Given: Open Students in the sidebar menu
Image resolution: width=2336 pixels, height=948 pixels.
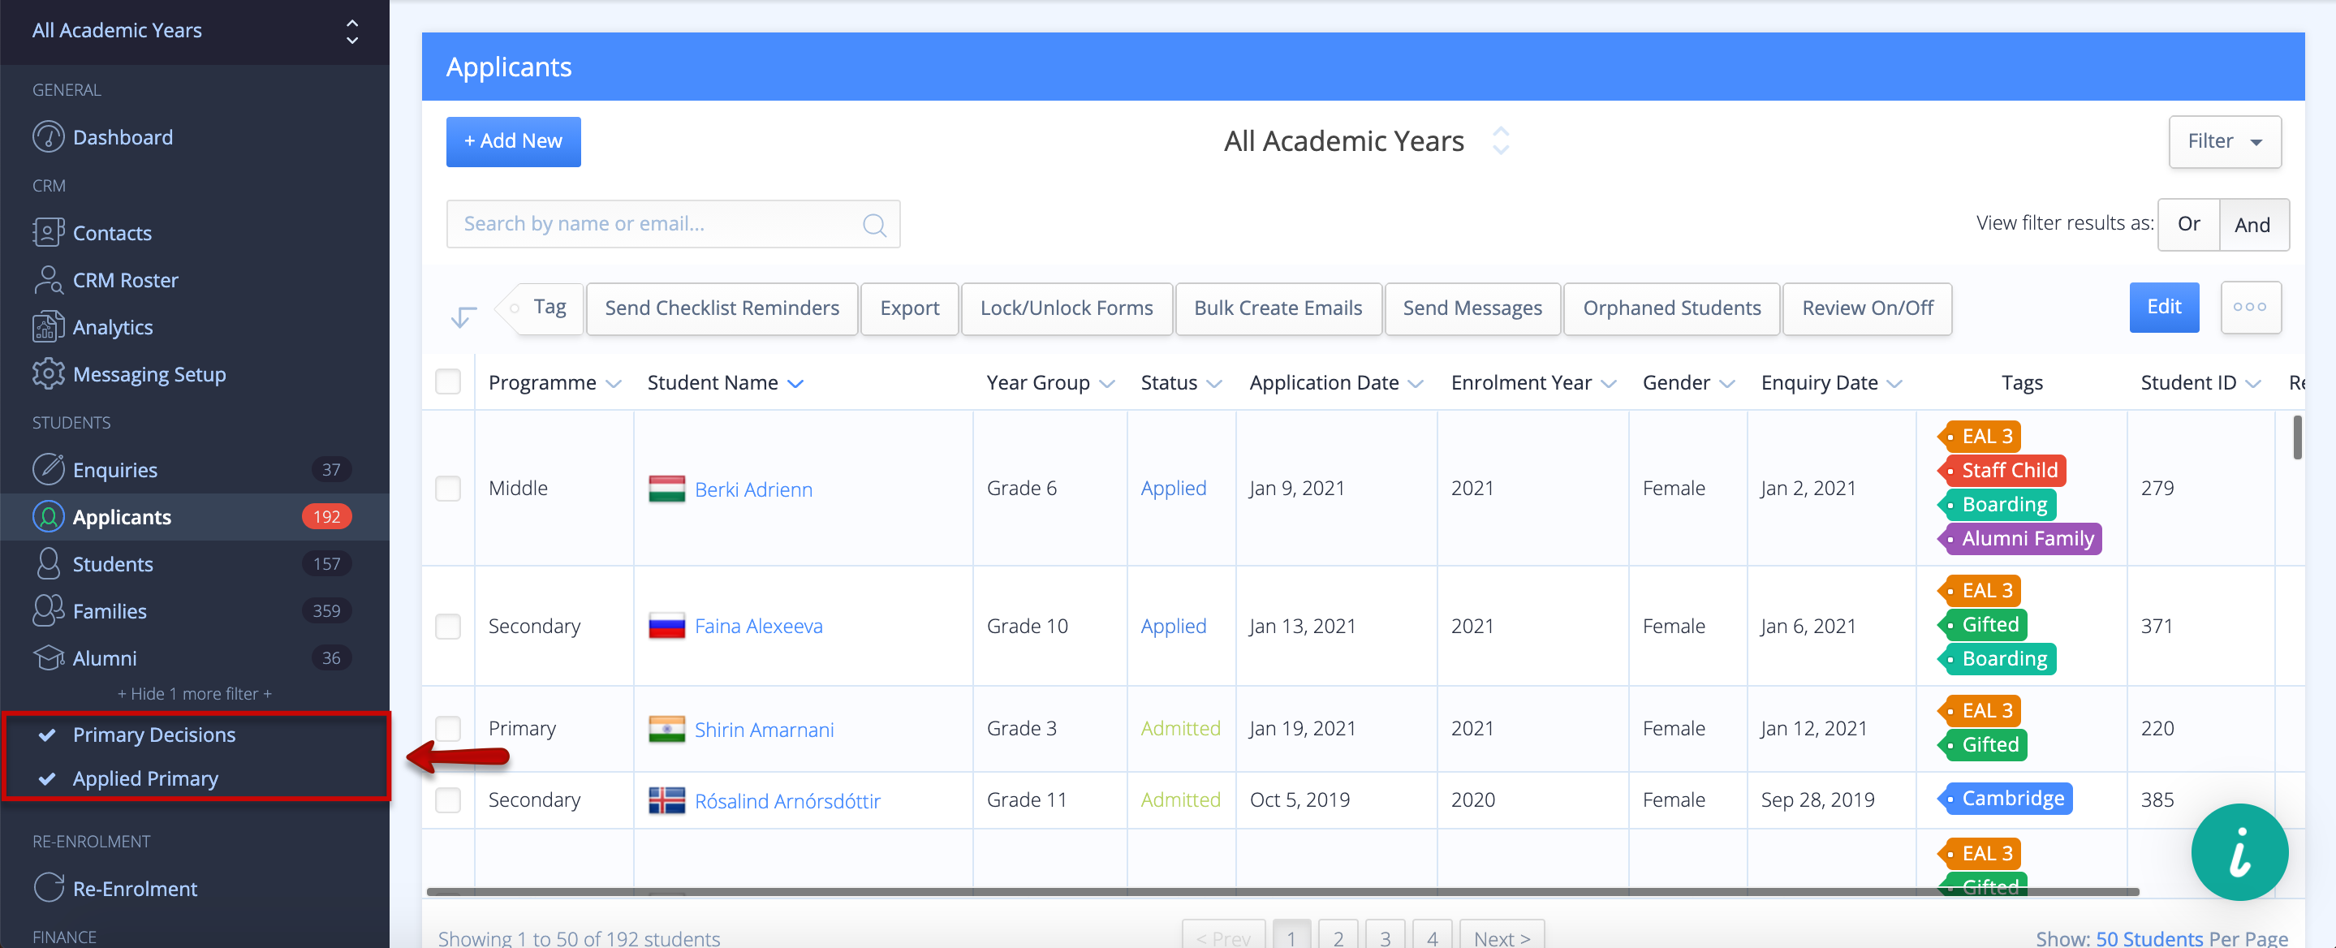Looking at the screenshot, I should click(x=114, y=563).
